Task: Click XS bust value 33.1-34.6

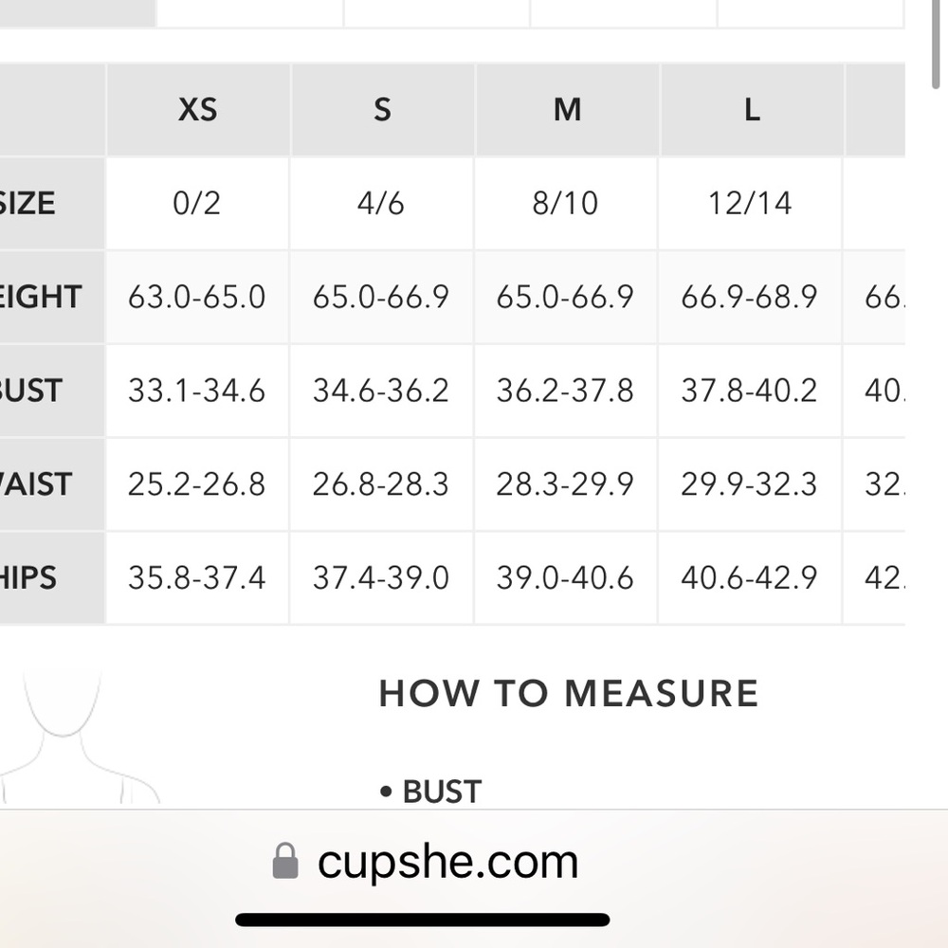Action: [196, 391]
